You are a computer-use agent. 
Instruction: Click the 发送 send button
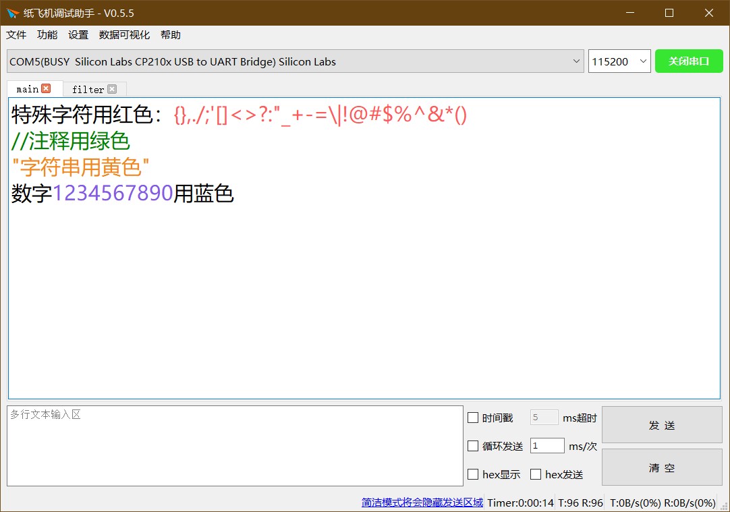click(662, 425)
